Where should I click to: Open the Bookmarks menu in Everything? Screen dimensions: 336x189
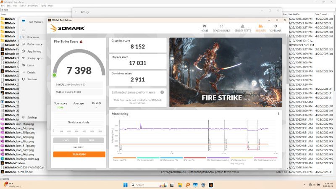(33, 5)
